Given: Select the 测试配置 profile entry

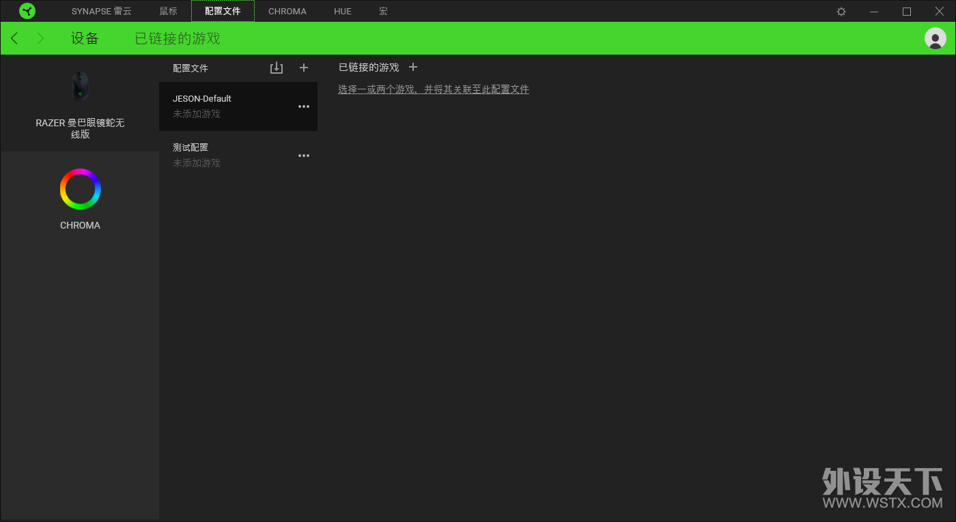Looking at the screenshot, I should (x=238, y=156).
